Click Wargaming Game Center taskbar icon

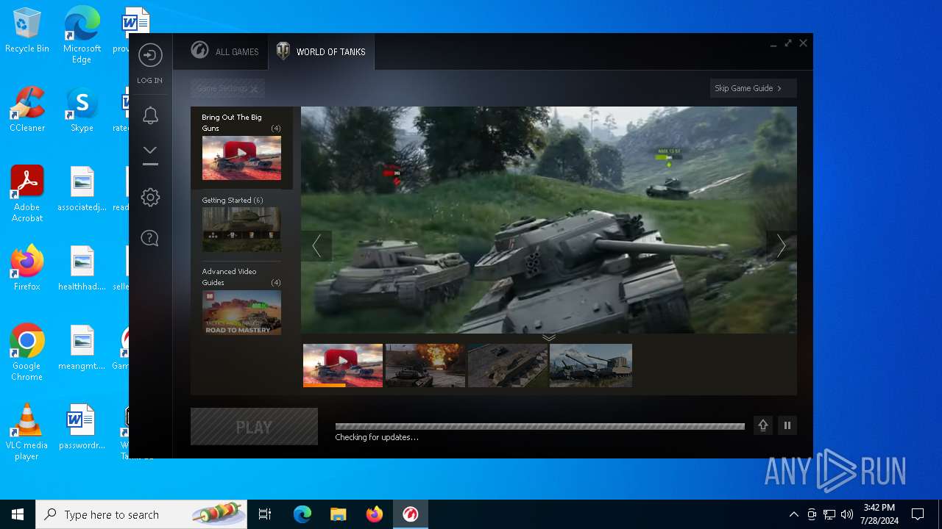[411, 514]
